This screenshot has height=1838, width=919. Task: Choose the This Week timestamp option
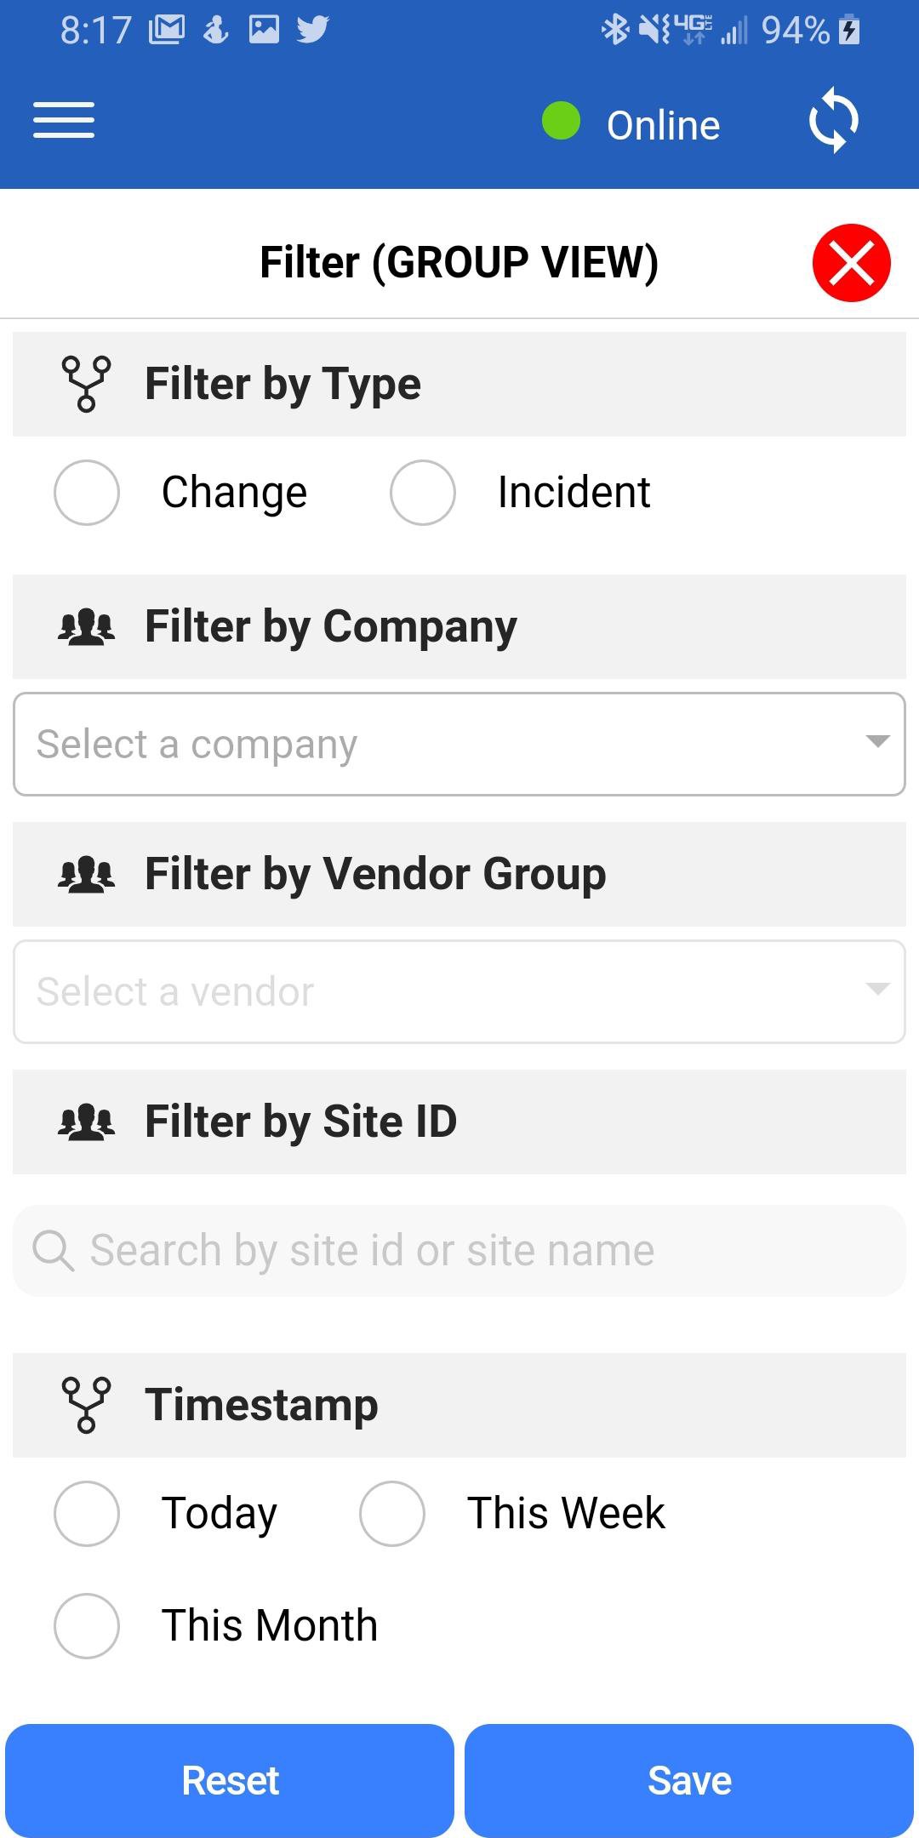coord(392,1514)
